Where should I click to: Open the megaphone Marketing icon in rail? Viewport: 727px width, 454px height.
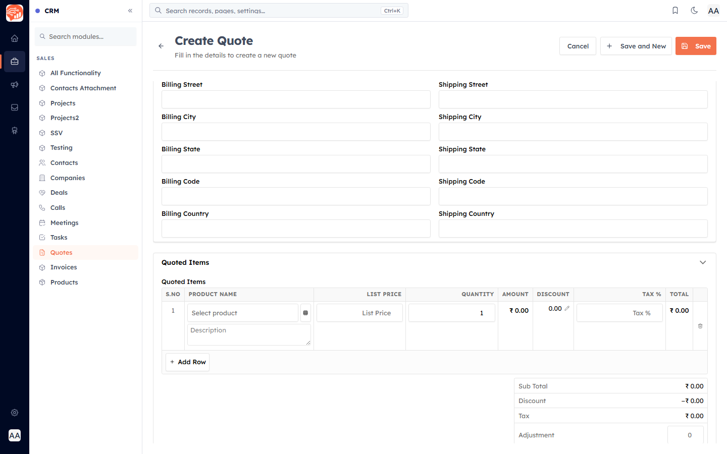click(x=15, y=85)
